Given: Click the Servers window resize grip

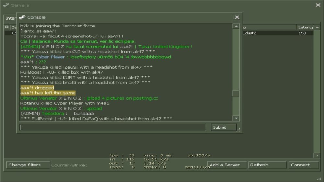Looking at the screenshot, I should pyautogui.click(x=319, y=178).
